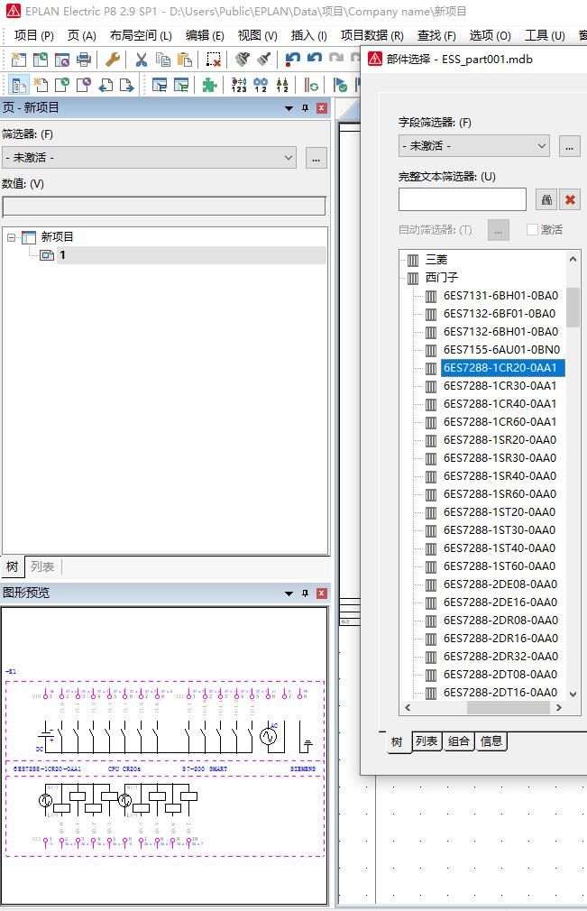The height and width of the screenshot is (911, 587).
Task: Collapse the 新项目 tree node
Action: tap(11, 237)
